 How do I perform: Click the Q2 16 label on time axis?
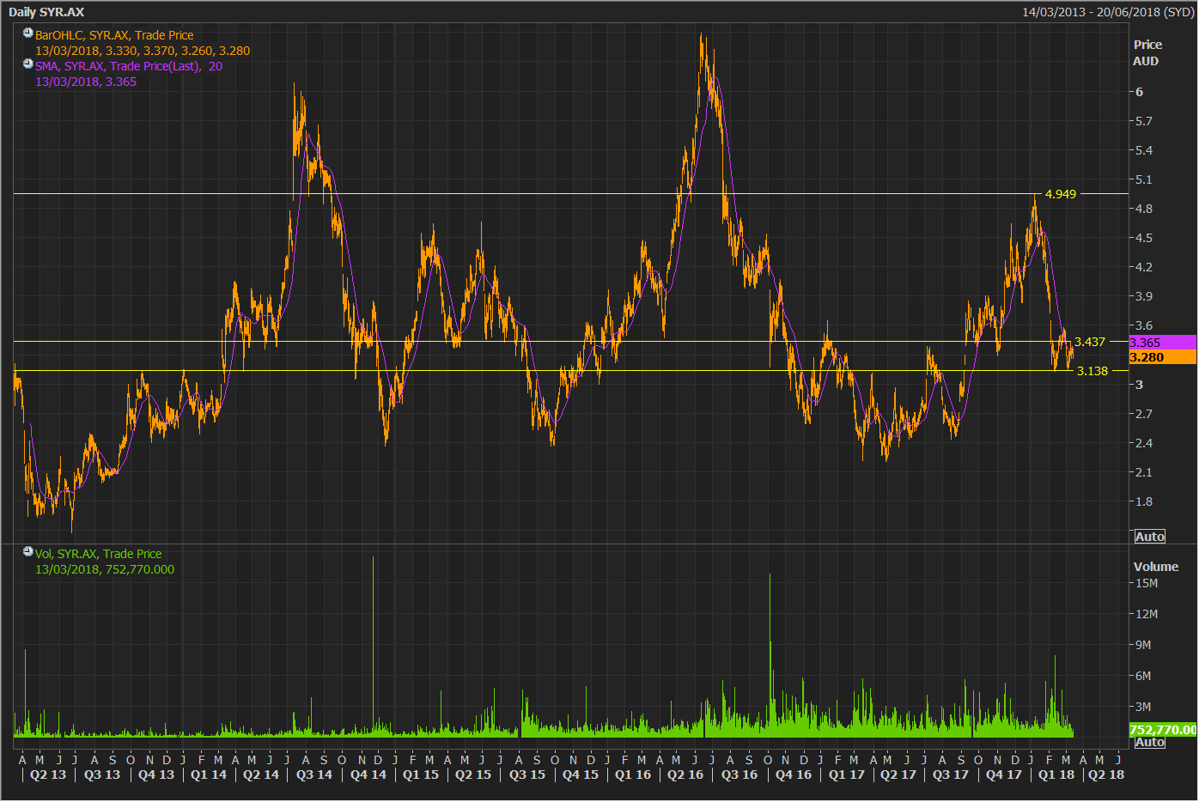pyautogui.click(x=685, y=775)
